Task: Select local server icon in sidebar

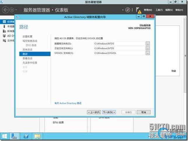Action: 4,26
